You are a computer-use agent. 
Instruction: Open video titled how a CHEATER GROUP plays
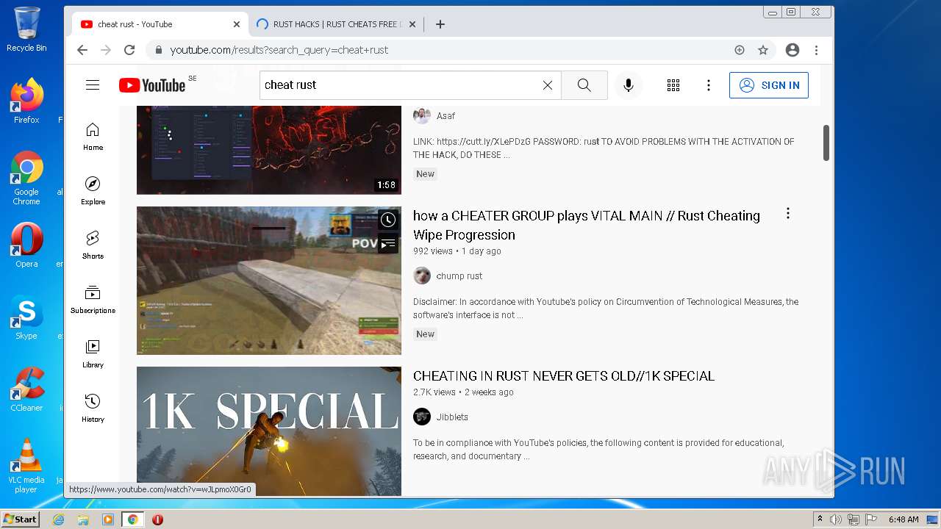click(587, 225)
